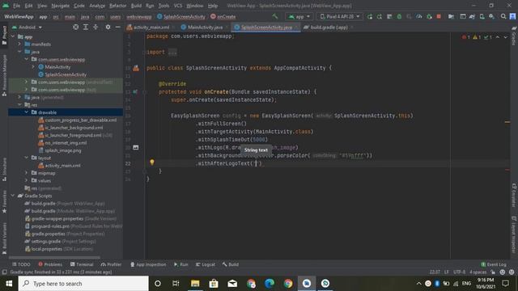The width and height of the screenshot is (518, 291).
Task: Click the Select Opened File target icon
Action: (75, 27)
